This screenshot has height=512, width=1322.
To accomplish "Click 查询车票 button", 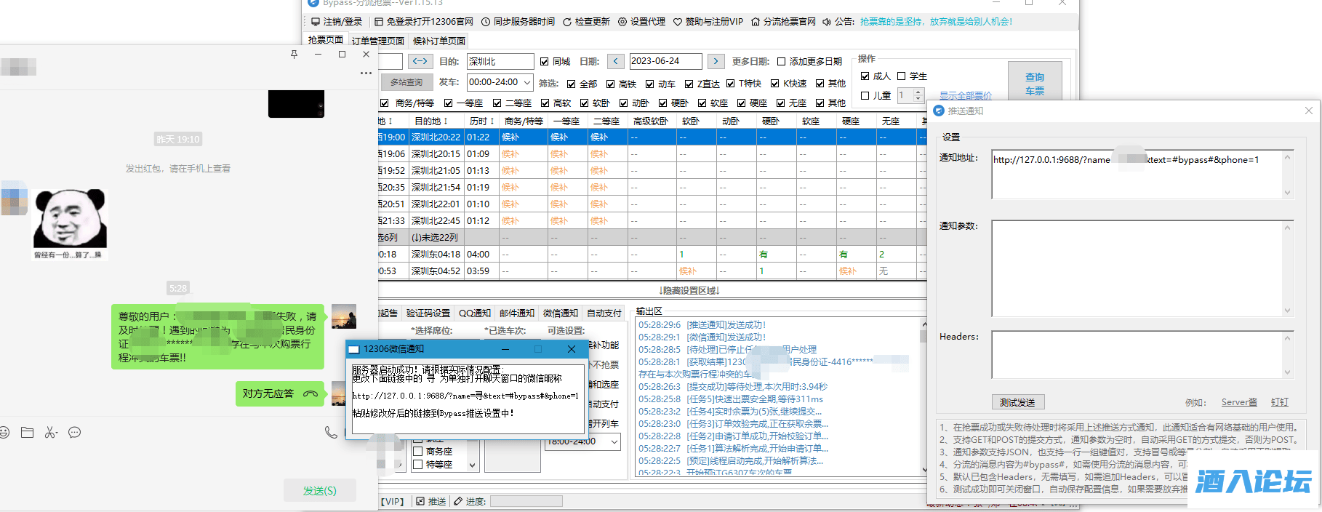I will tap(1035, 81).
